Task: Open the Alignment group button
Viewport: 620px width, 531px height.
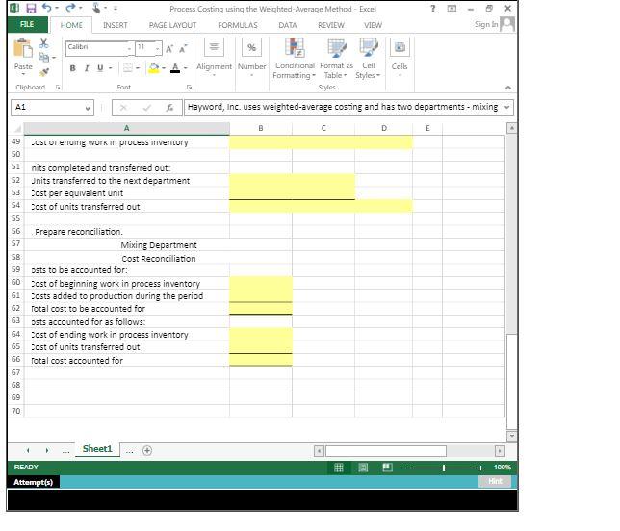Action: click(214, 58)
